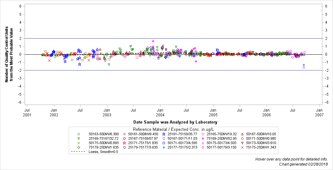Click the blue square marker for 50171-50173/4.595
333x170 pixels.
164,143
